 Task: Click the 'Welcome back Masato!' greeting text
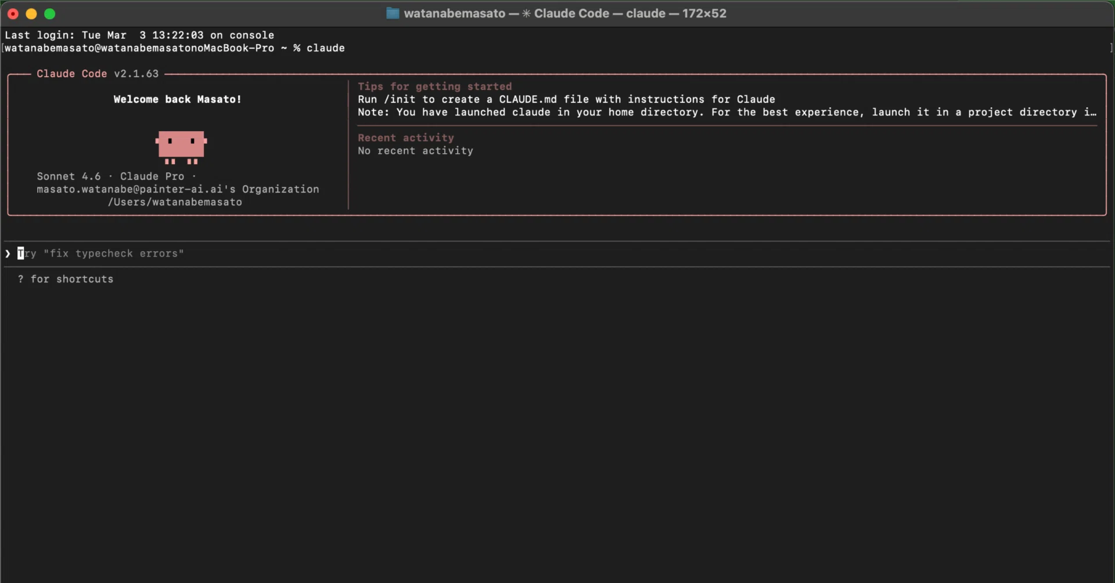(x=177, y=99)
